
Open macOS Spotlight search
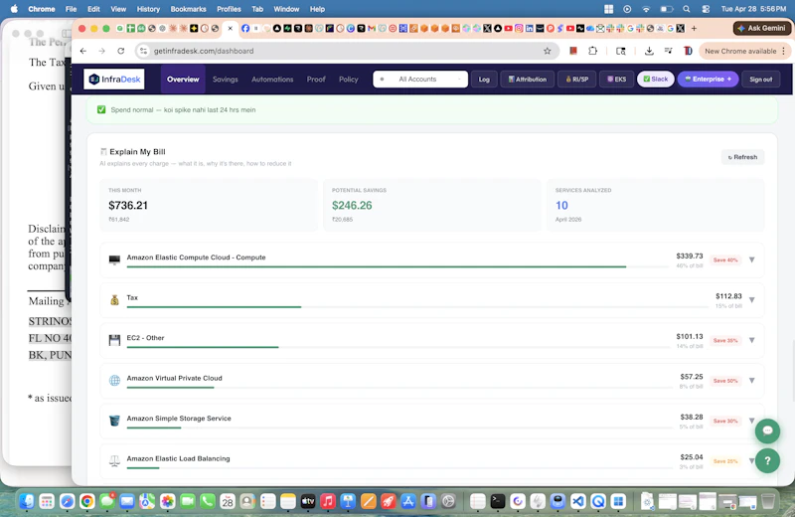(687, 9)
